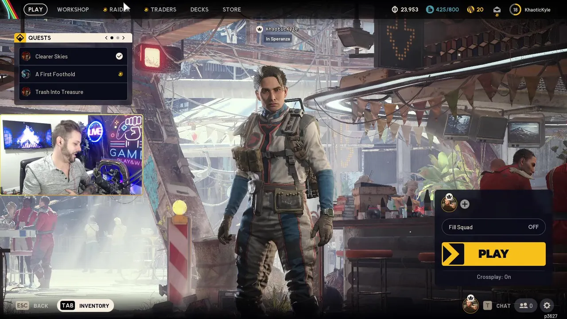Image resolution: width=567 pixels, height=319 pixels.
Task: Open INVENTORY with the TAB button
Action: click(85, 306)
